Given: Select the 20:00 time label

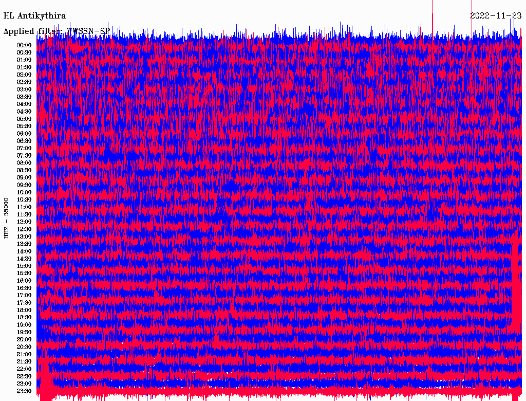Looking at the screenshot, I should point(24,339).
